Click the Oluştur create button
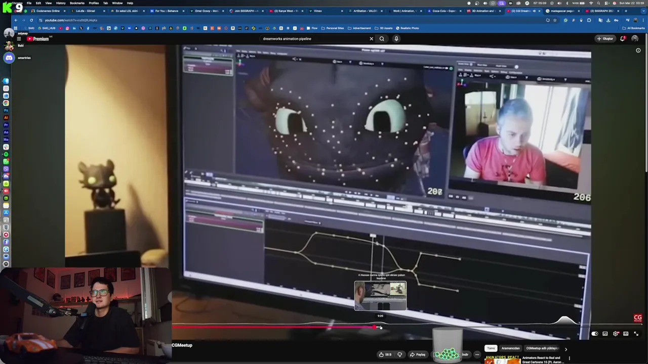Viewport: 648px width, 364px height. click(x=605, y=39)
